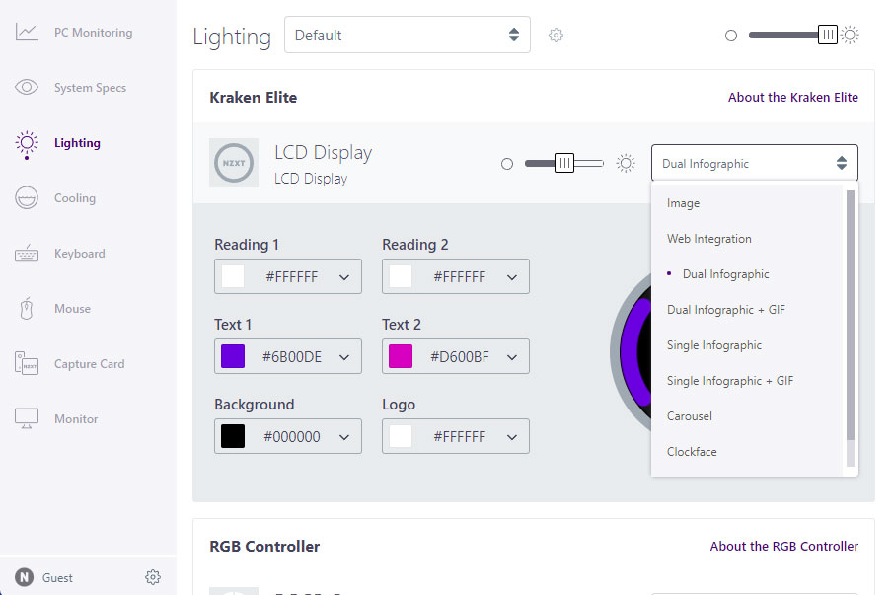Select Carousel display mode

click(x=746, y=416)
